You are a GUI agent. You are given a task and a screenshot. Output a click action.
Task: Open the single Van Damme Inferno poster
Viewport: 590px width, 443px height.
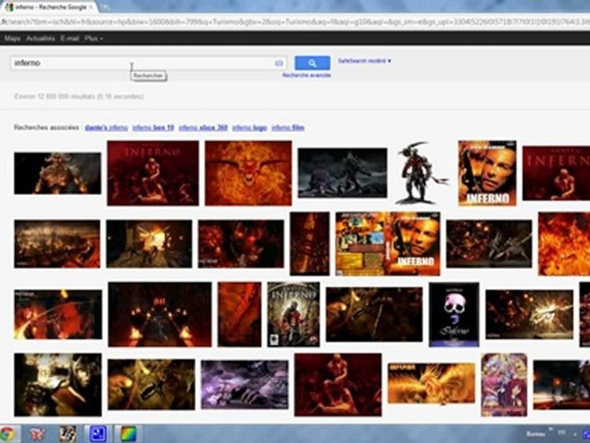coord(487,174)
